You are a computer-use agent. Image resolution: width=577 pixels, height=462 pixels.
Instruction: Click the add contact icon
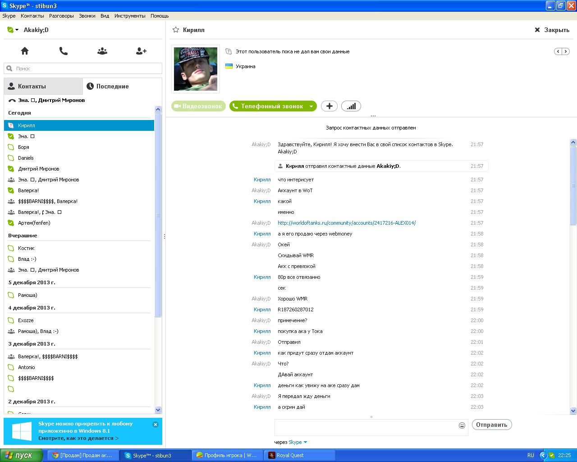point(141,51)
